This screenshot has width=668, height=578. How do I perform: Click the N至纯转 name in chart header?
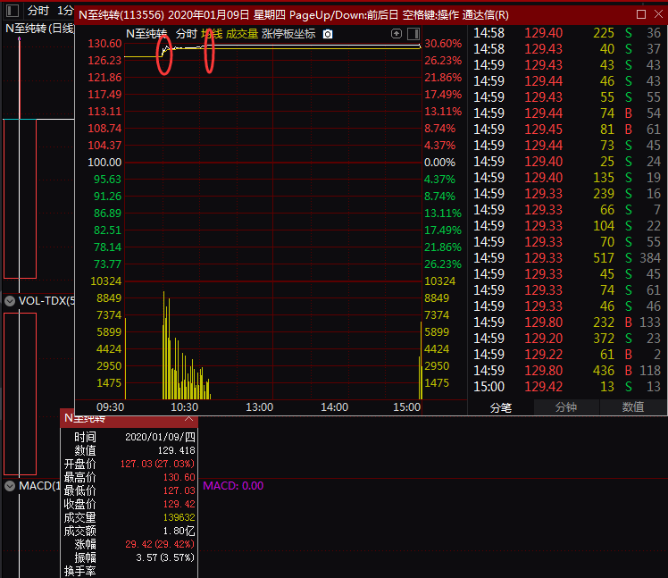(146, 34)
